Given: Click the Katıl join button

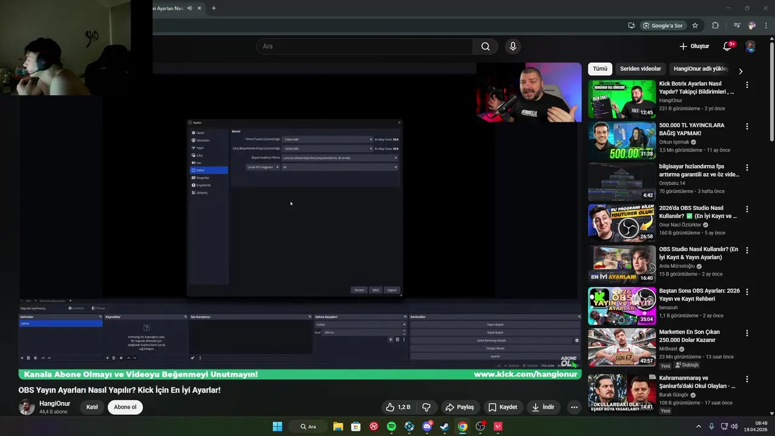Looking at the screenshot, I should (x=92, y=407).
